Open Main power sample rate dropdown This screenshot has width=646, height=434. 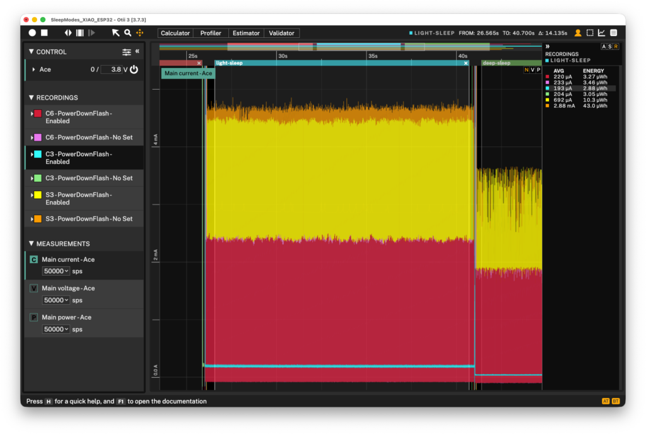point(56,329)
